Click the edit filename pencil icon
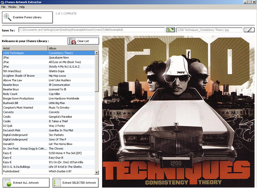This screenshot has height=188, width=257. pos(249,30)
